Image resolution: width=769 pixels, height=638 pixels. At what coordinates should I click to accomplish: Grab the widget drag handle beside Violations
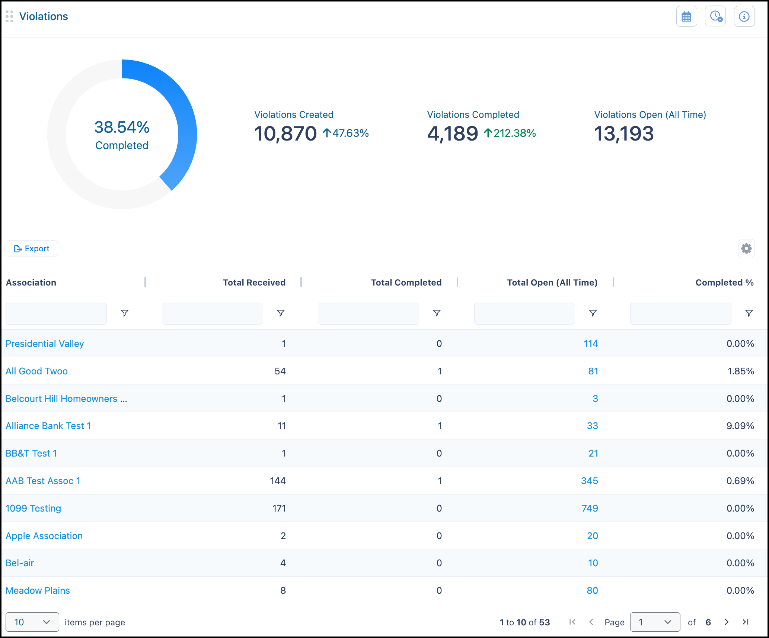pyautogui.click(x=9, y=16)
